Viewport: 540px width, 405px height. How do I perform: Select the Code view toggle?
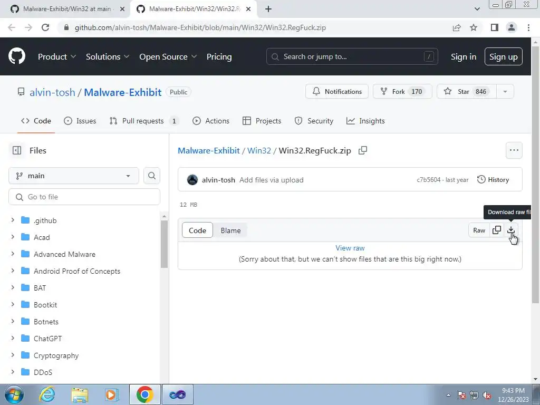197,230
